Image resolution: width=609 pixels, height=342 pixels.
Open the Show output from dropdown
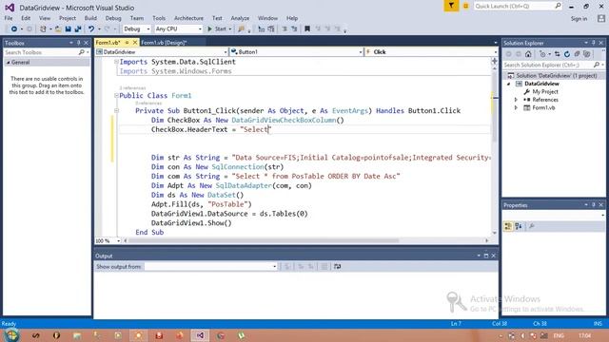pos(211,266)
